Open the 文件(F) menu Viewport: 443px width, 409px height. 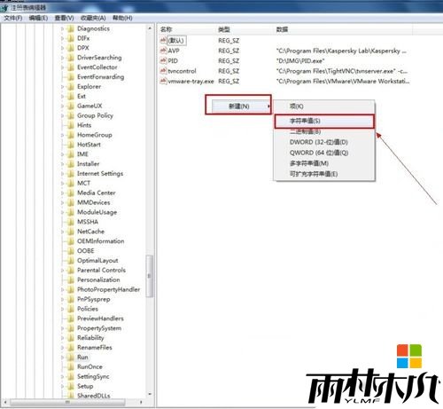coord(13,18)
